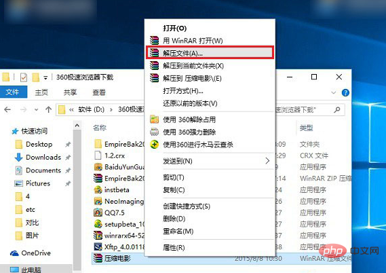Choose 创建快捷方式(S) entry
Image resolution: width=386 pixels, height=273 pixels.
pyautogui.click(x=210, y=206)
